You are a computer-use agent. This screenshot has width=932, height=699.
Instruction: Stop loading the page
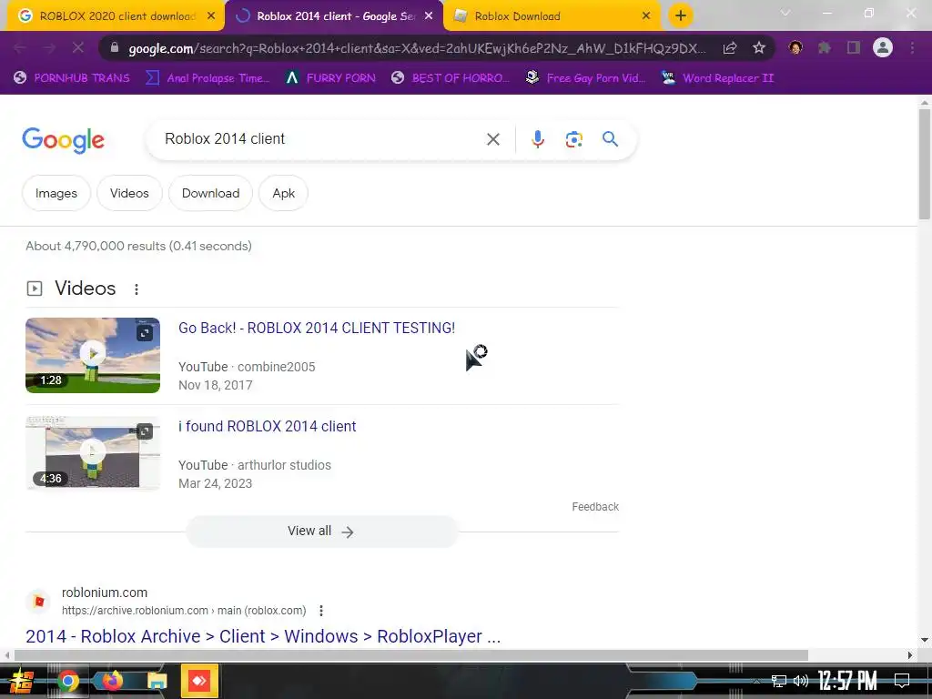[x=78, y=48]
